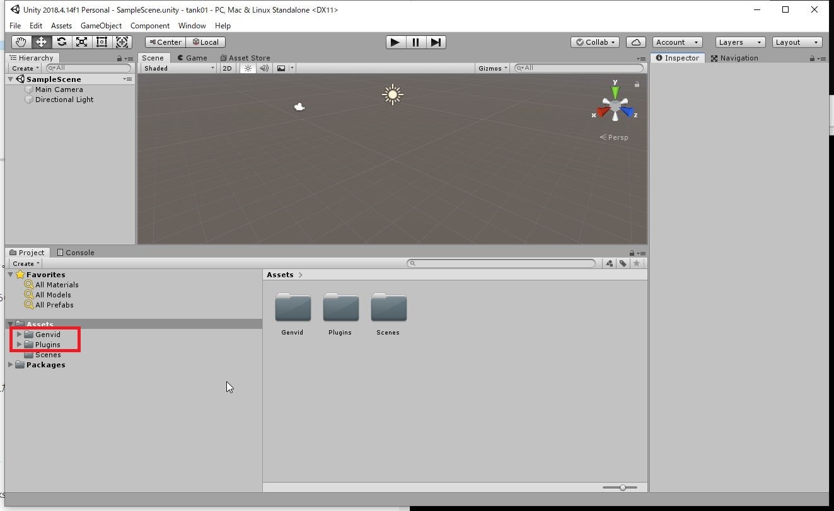
Task: Open the Layout dropdown
Action: [797, 42]
